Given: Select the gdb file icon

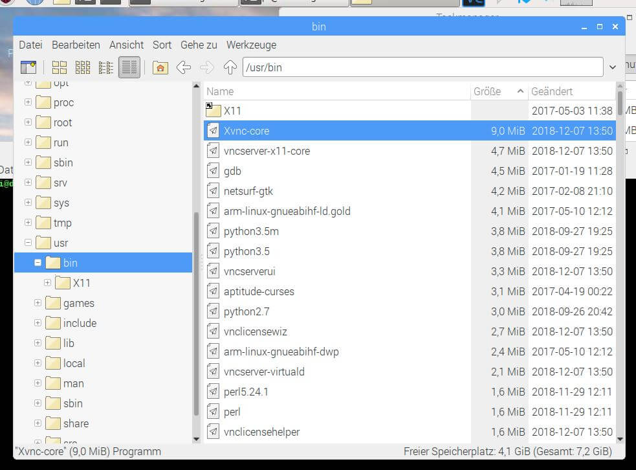Looking at the screenshot, I should [214, 171].
